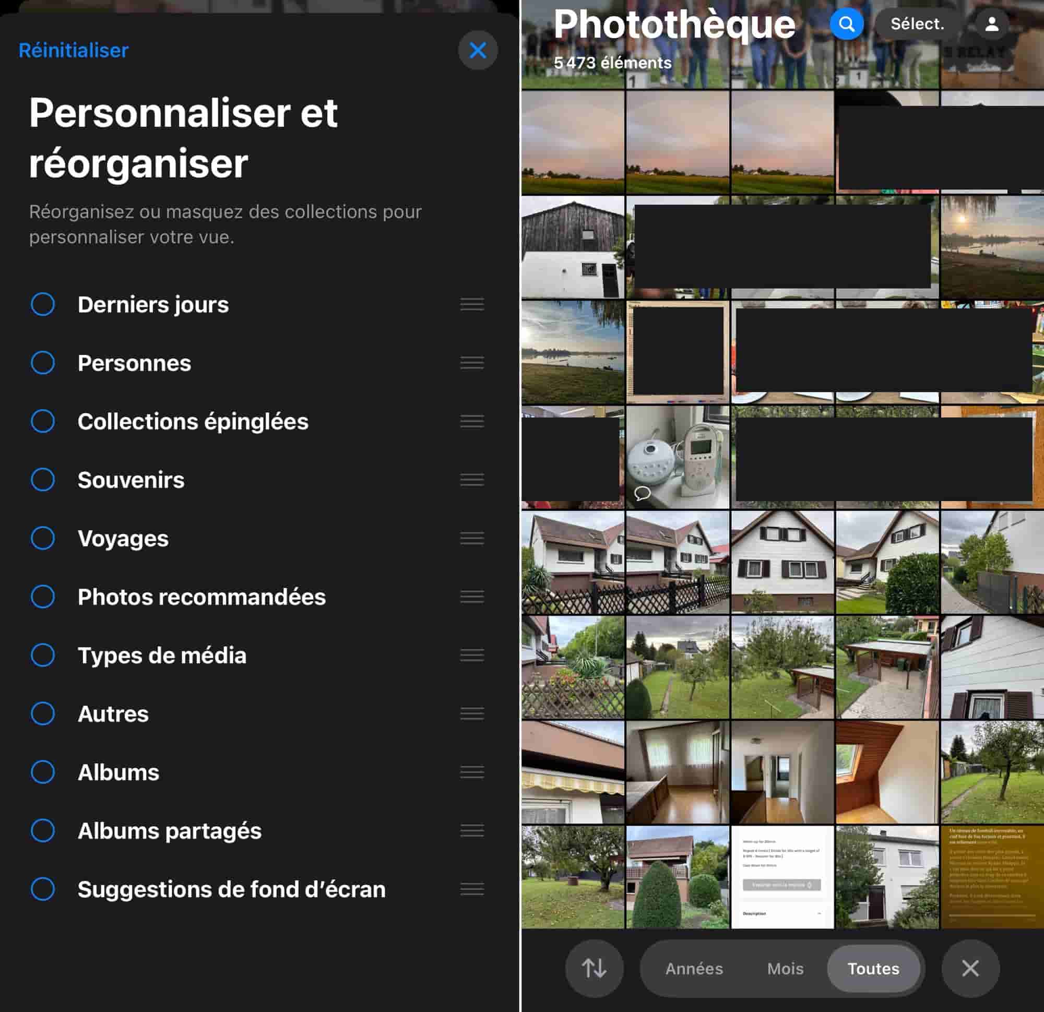The width and height of the screenshot is (1044, 1012).
Task: Click the Réinitialiser link
Action: pyautogui.click(x=74, y=51)
